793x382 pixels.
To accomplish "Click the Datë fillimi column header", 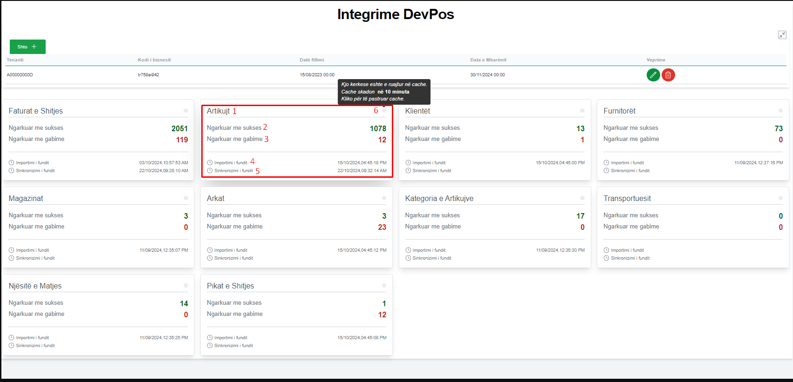I will tap(312, 60).
